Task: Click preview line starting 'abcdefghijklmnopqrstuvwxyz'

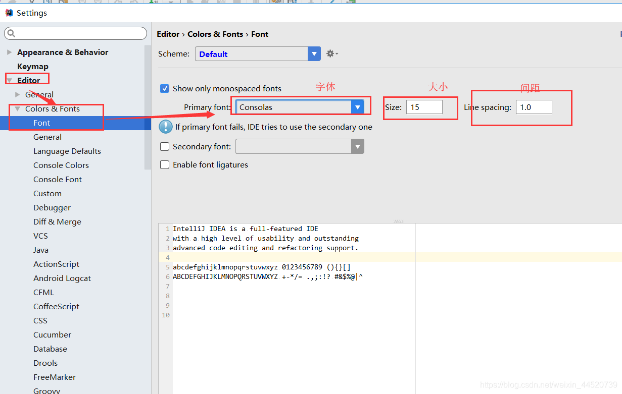Action: 262,267
